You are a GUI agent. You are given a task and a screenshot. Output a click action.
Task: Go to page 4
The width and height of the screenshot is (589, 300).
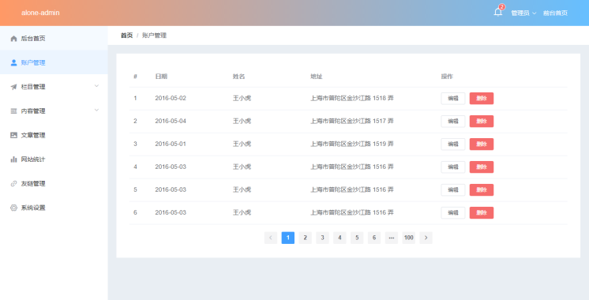pyautogui.click(x=340, y=238)
